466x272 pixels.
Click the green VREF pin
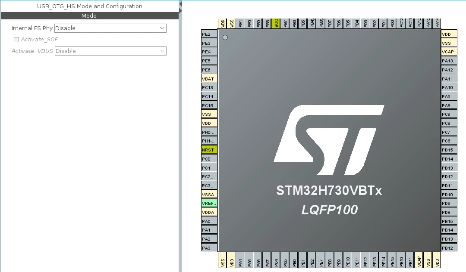(209, 203)
